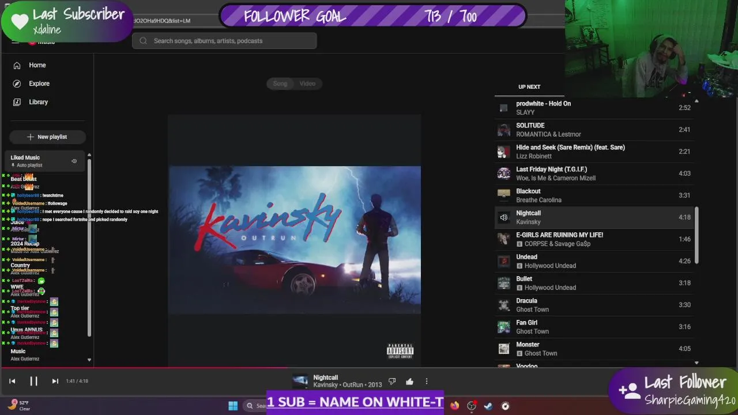Open OutRun album link in player bar
Screen dimensions: 738x415
click(x=353, y=385)
